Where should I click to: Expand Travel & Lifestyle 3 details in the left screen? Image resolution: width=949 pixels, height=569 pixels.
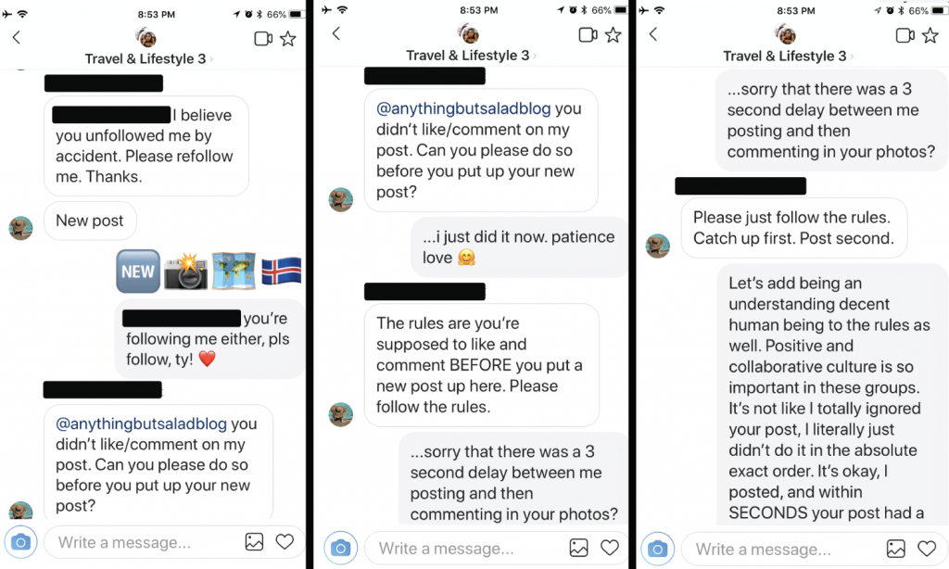(148, 59)
